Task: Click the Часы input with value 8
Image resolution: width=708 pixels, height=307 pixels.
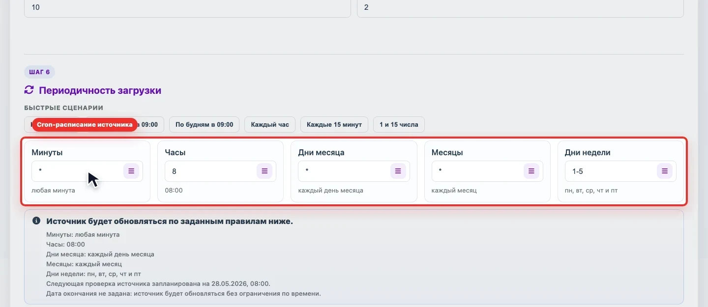Action: click(x=220, y=171)
